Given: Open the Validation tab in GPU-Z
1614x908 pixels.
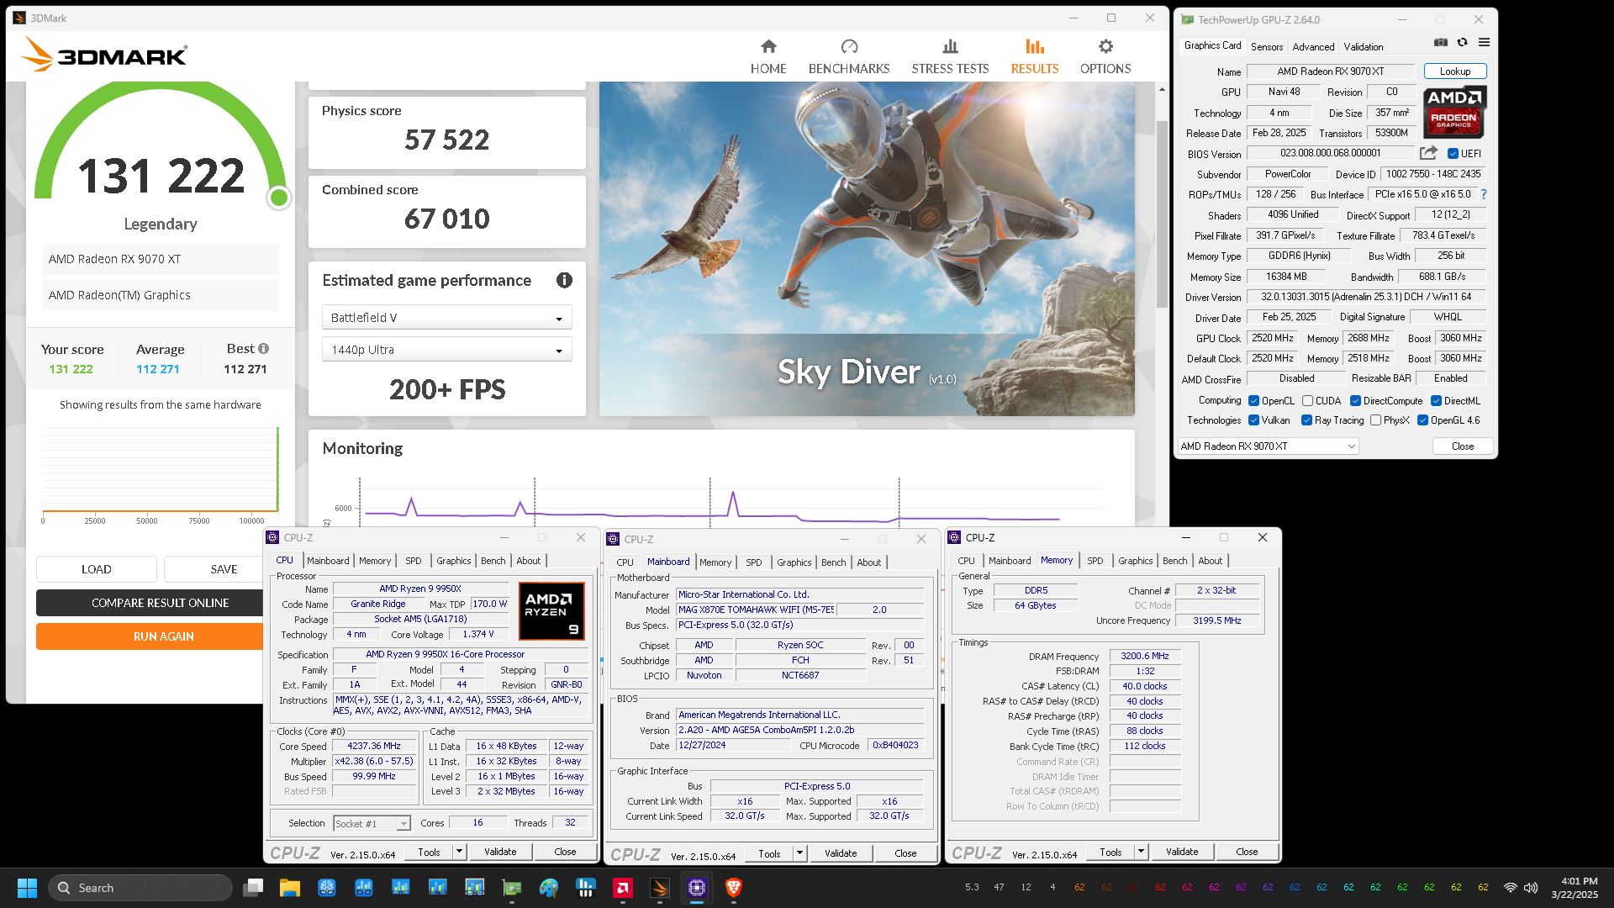Looking at the screenshot, I should 1363,47.
